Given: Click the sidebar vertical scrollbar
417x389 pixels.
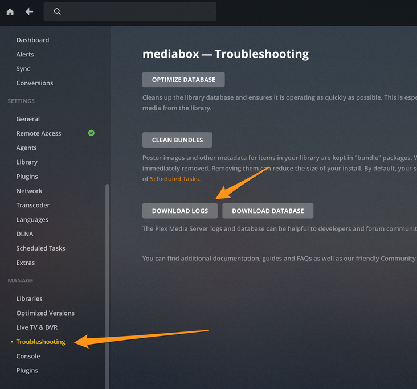Looking at the screenshot, I should [108, 286].
